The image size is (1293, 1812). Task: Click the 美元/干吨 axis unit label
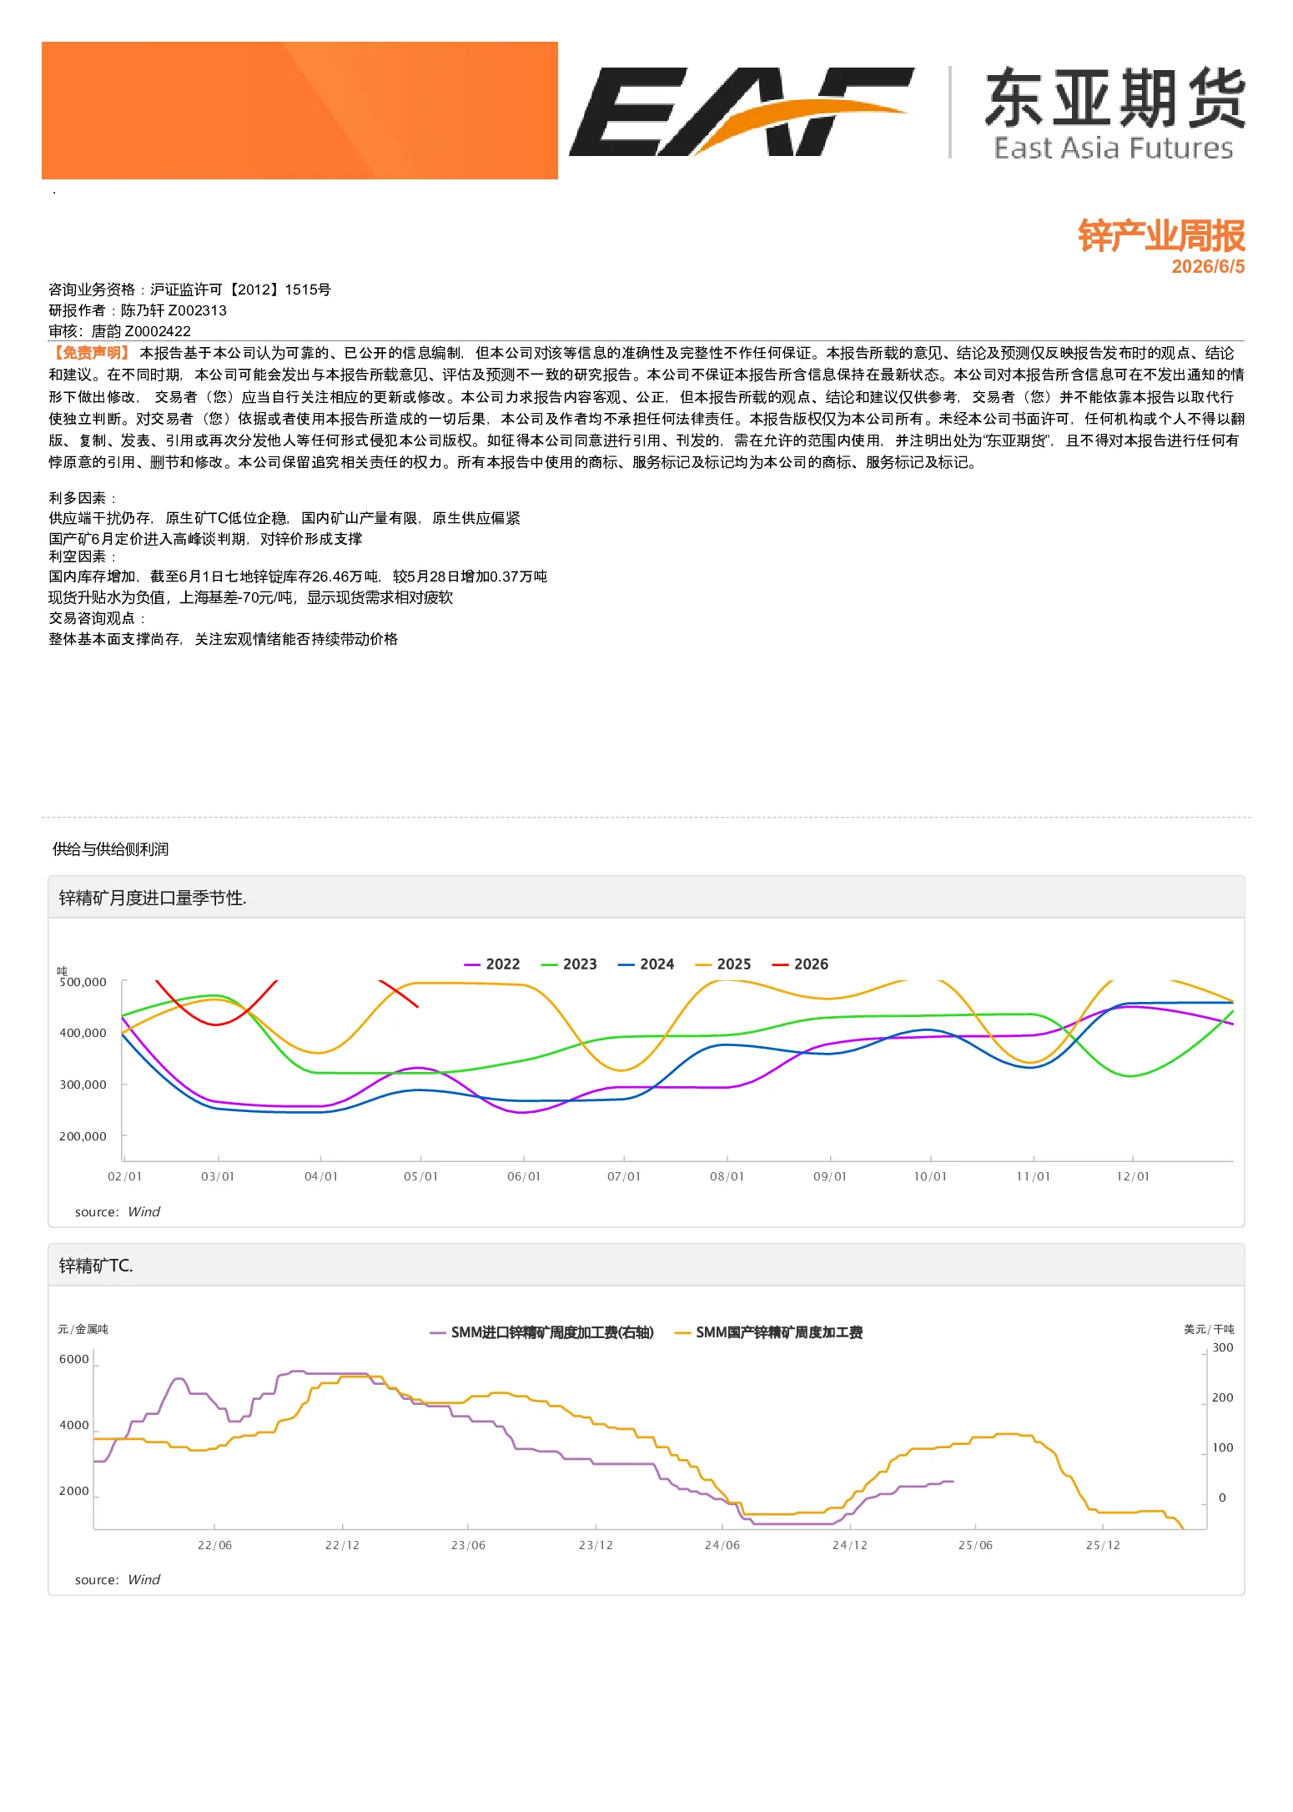click(1209, 1329)
